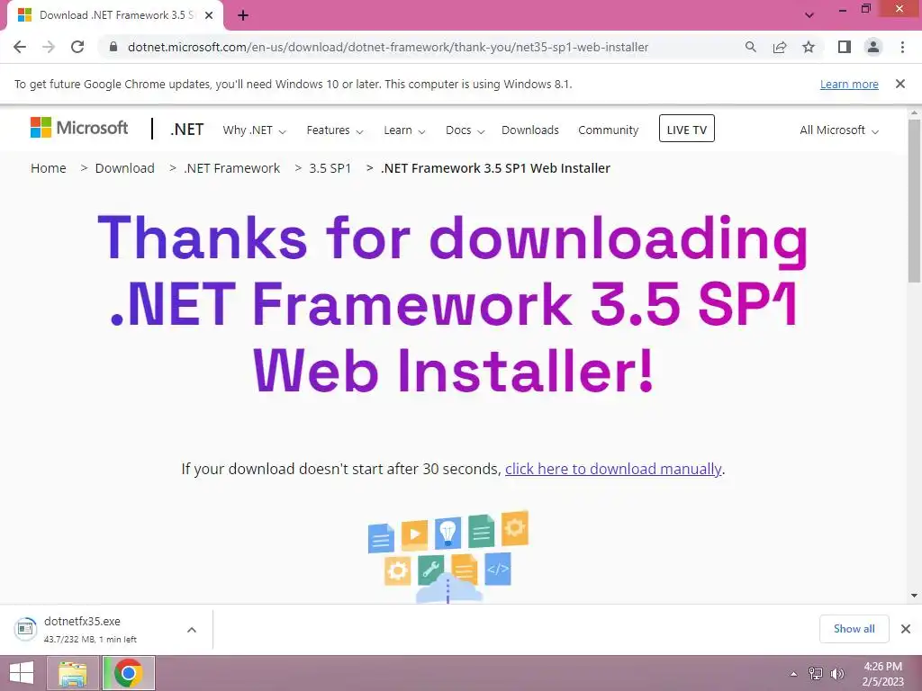
Task: Dismiss the Chrome updates info bar
Action: pyautogui.click(x=899, y=84)
